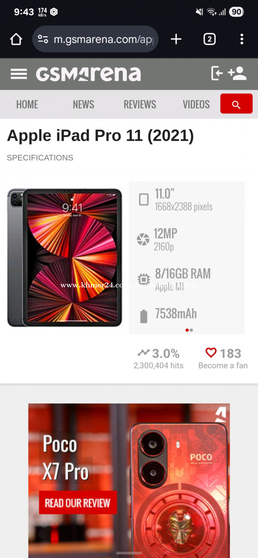Click the m.gsmarena.com address bar
The height and width of the screenshot is (558, 258).
pos(95,39)
